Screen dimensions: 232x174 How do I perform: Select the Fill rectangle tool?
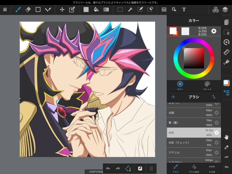(86, 10)
